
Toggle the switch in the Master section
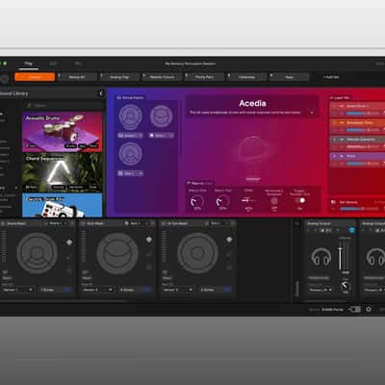pyautogui.click(x=300, y=200)
